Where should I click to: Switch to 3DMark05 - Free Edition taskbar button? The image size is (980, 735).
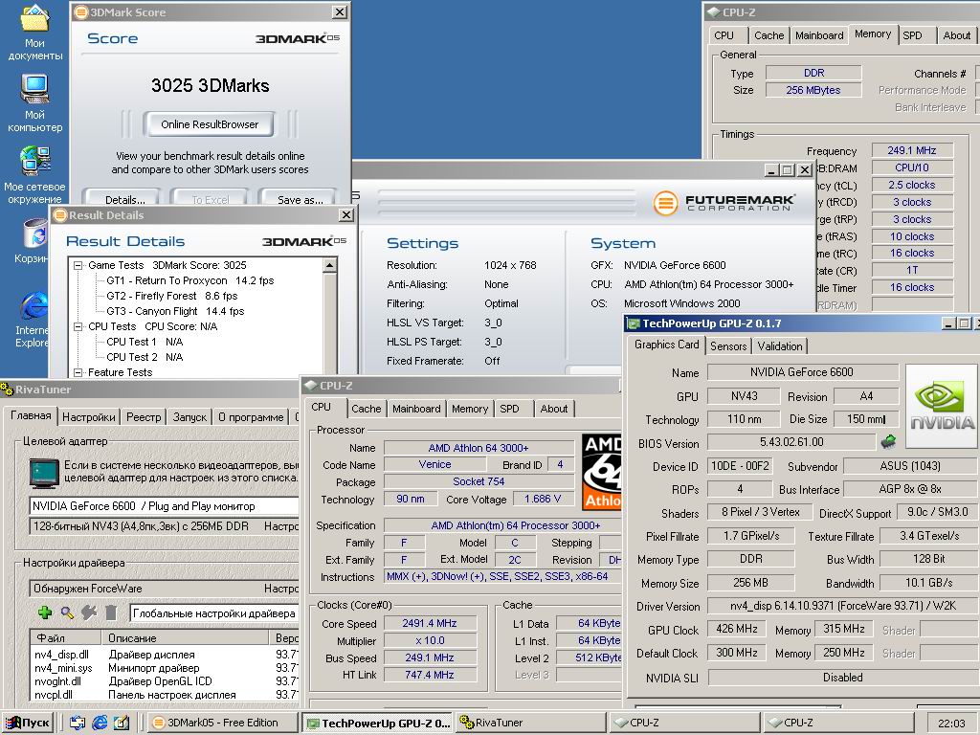point(222,723)
